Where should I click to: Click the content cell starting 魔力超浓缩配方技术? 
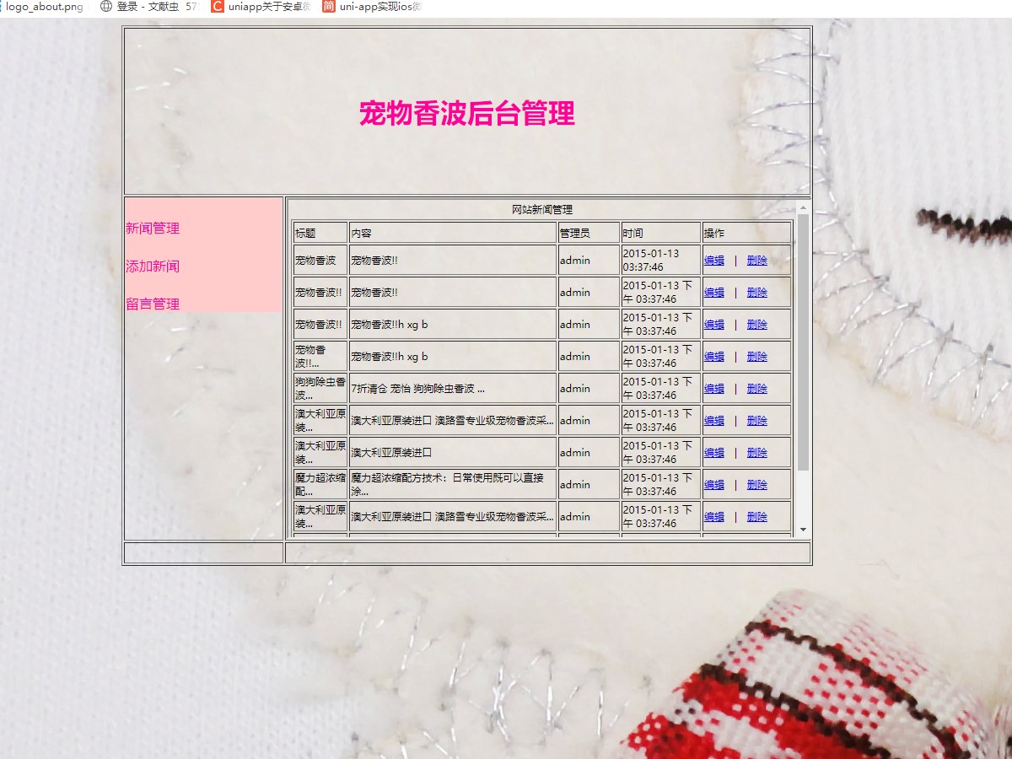click(x=453, y=485)
